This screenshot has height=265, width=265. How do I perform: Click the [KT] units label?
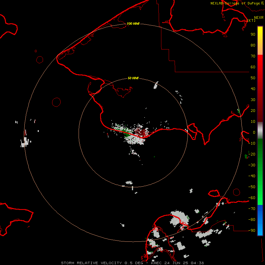[x=251, y=20]
